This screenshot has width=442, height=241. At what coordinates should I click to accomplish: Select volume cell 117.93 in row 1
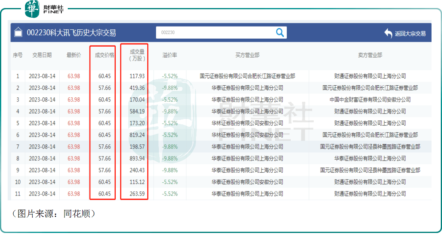point(137,76)
